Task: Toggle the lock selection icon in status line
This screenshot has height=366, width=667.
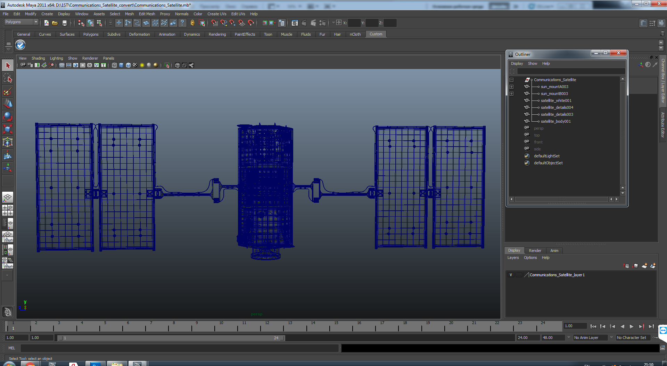Action: 192,23
